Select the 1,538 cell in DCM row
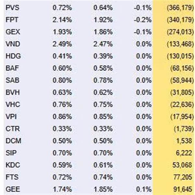Screen dimensions: 195x195 (184, 141)
